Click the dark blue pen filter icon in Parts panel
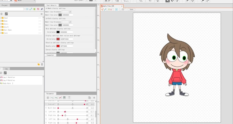The width and height of the screenshot is (233, 124). tap(42, 9)
